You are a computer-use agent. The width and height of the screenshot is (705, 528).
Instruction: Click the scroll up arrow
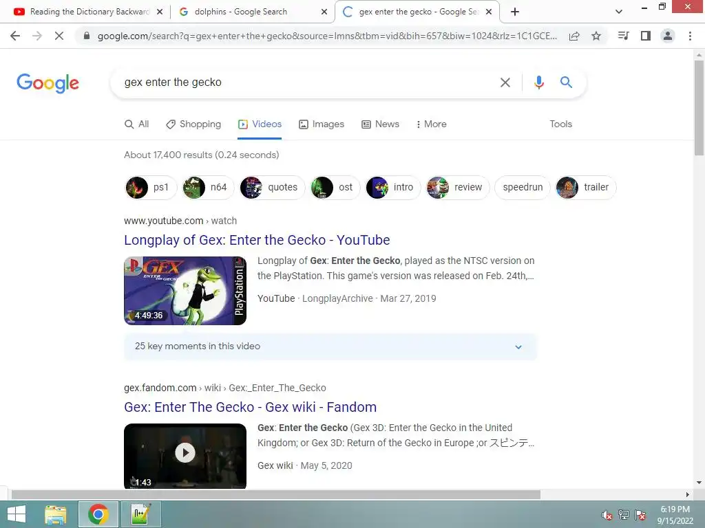tap(699, 55)
